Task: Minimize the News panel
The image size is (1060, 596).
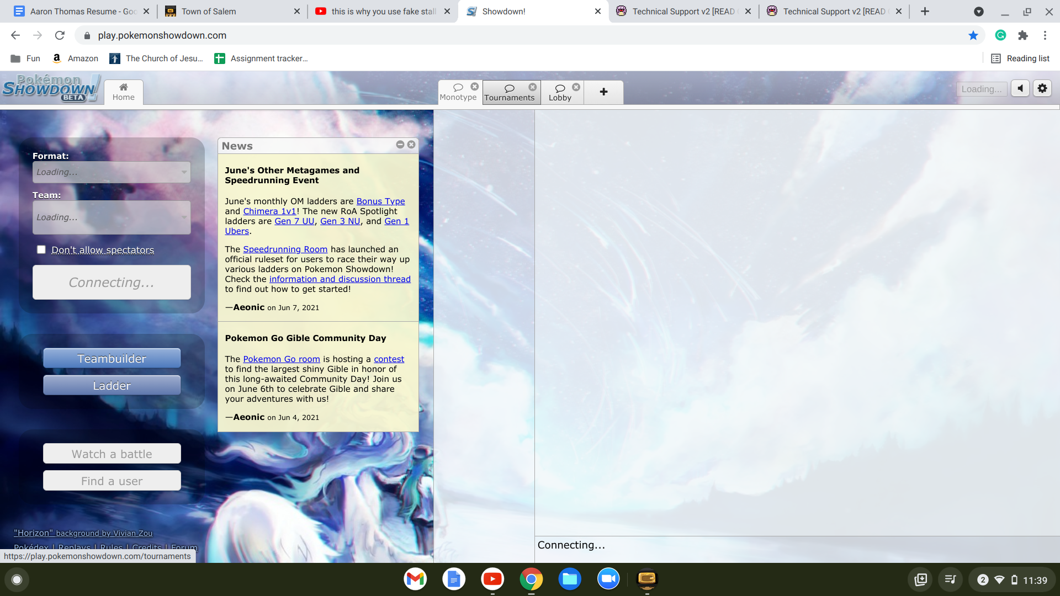Action: (x=400, y=145)
